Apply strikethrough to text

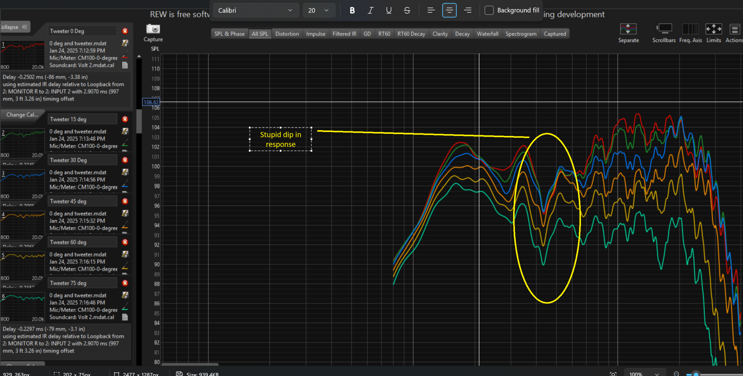407,11
